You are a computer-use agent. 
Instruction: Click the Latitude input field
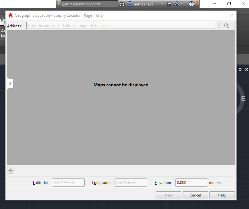click(x=68, y=183)
